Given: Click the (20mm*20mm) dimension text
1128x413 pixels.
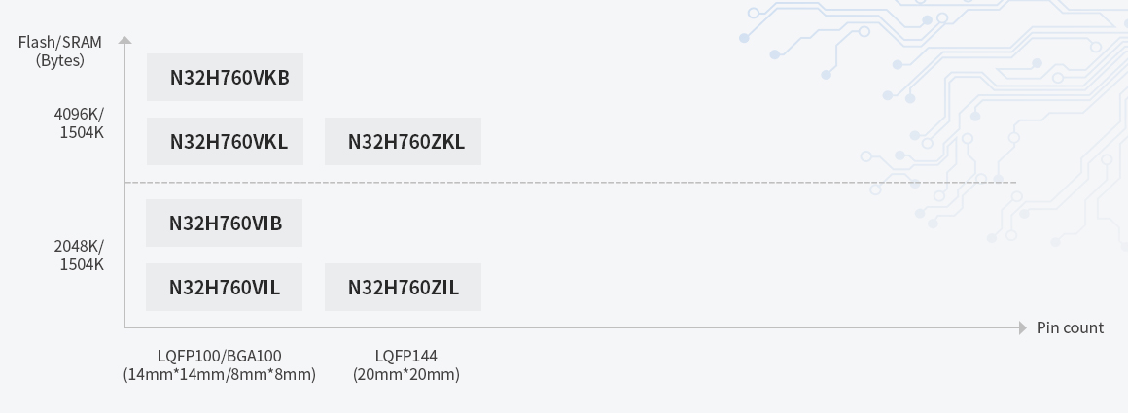Looking at the screenshot, I should [x=406, y=374].
